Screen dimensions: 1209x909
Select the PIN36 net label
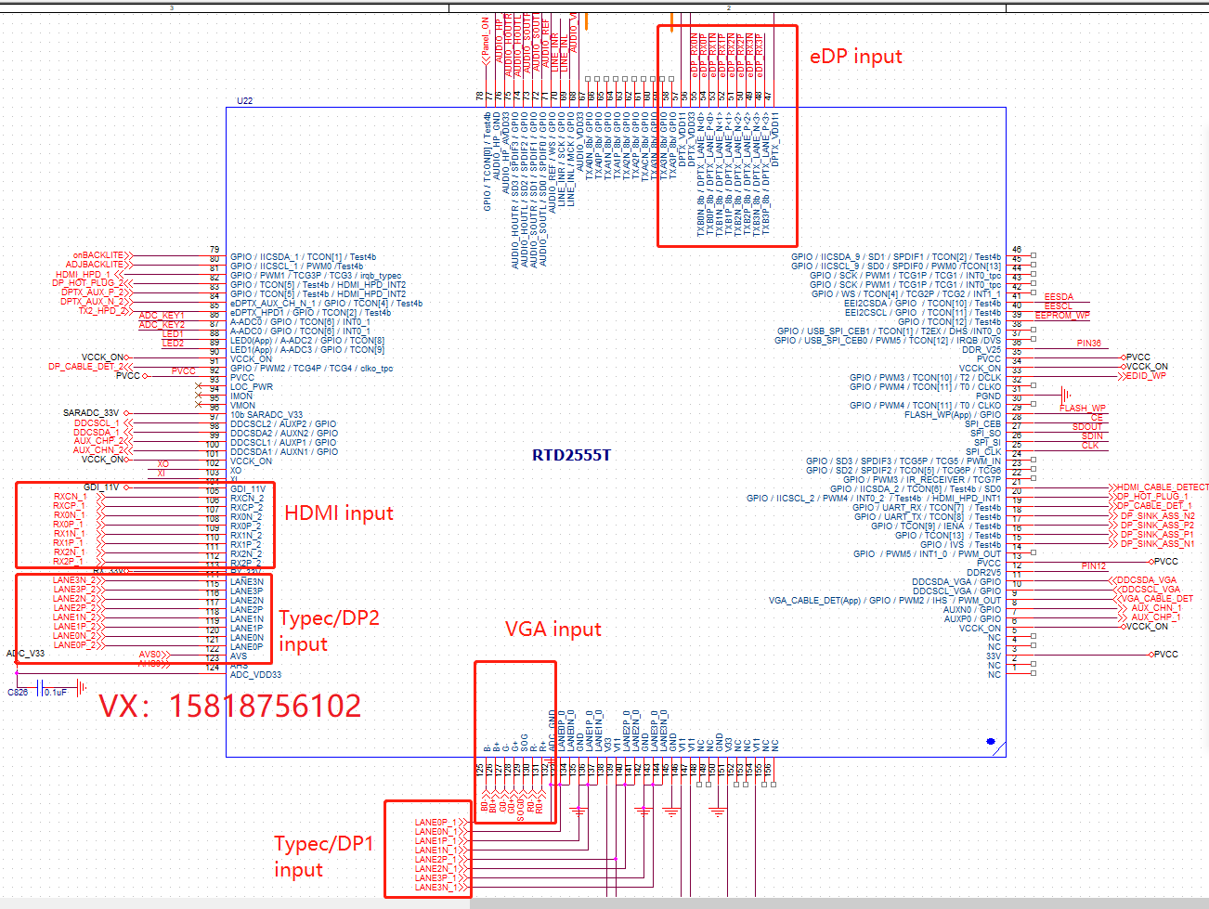click(1089, 344)
